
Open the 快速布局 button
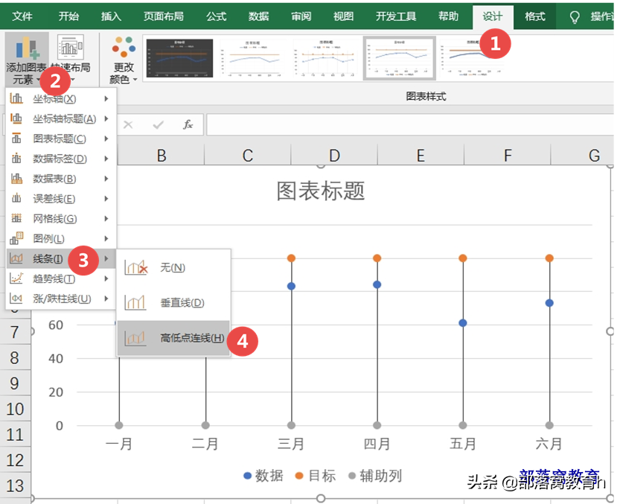tap(71, 60)
